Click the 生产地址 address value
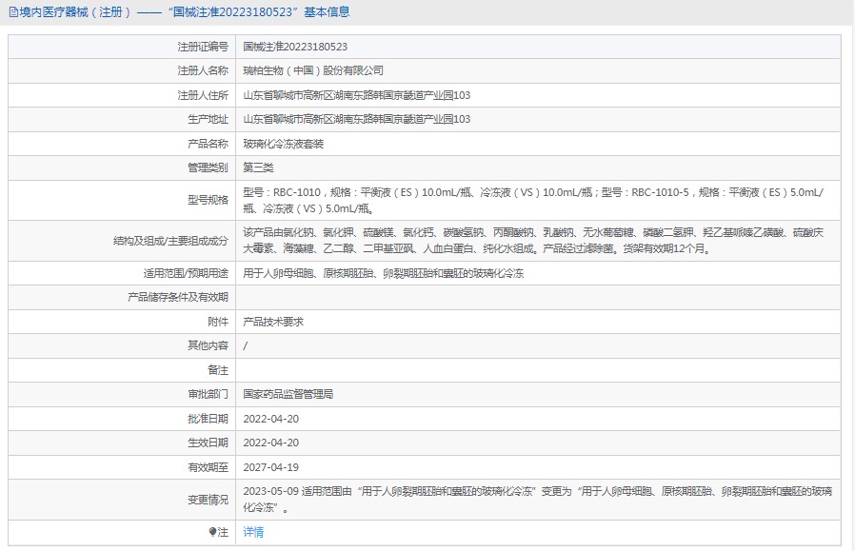 coord(357,119)
